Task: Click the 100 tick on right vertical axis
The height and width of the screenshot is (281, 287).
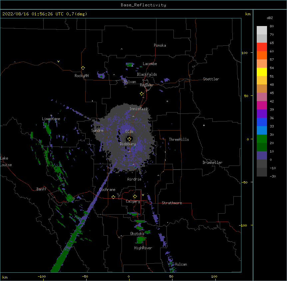Action: click(x=244, y=53)
